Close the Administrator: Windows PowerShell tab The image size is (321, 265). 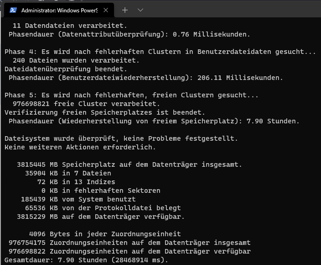(x=106, y=10)
